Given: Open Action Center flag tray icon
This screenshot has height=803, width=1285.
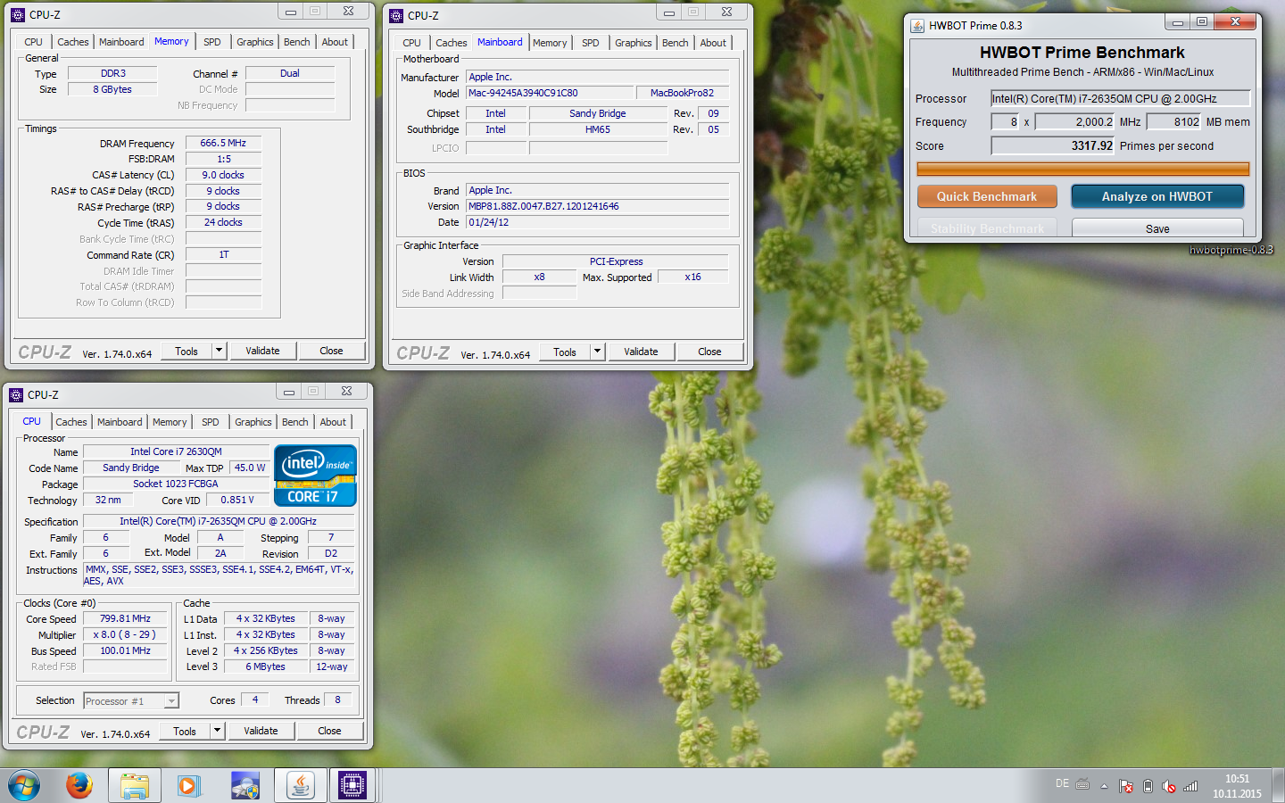Looking at the screenshot, I should [1126, 786].
